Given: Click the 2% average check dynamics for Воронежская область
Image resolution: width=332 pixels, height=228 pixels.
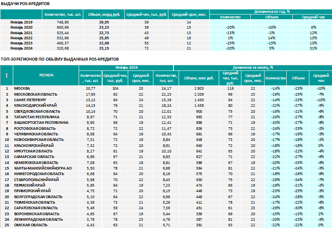Looking at the screenshot, I should pyautogui.click(x=321, y=214).
